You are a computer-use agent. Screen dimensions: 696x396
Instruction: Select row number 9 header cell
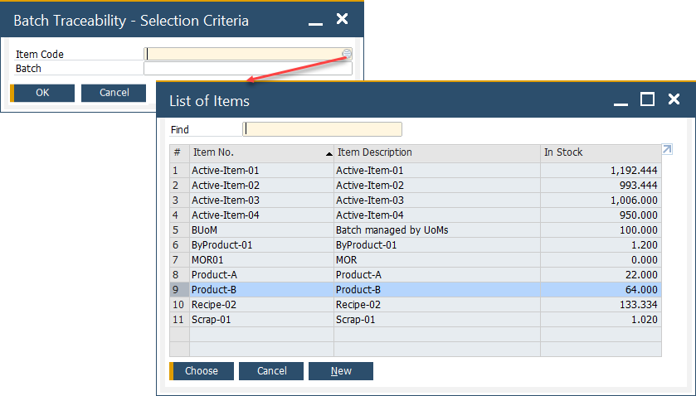coord(179,290)
